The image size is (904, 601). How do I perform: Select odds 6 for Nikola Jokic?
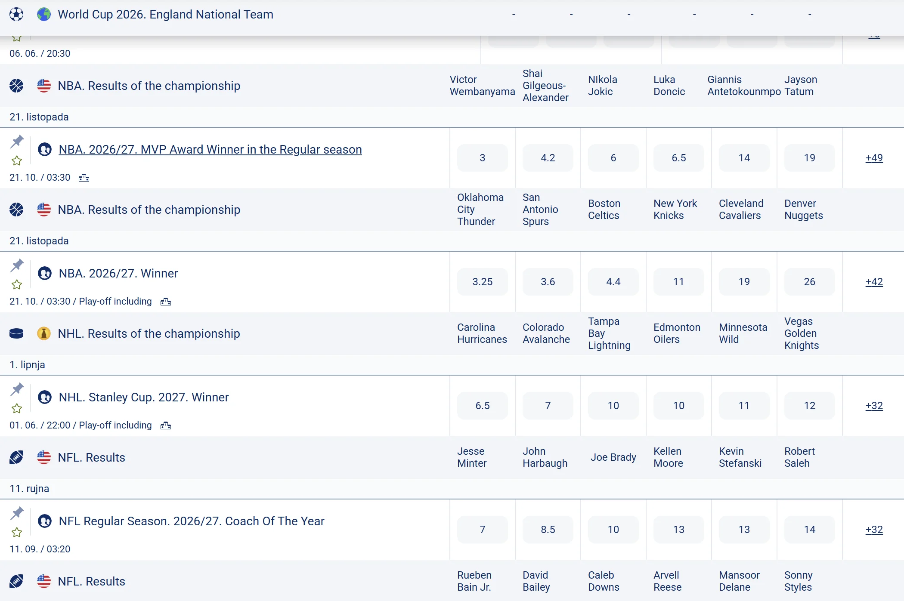point(613,158)
